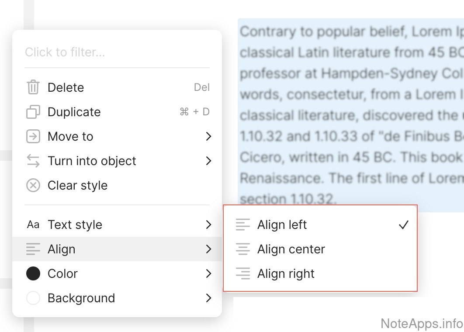Screen dimensions: 464x332
Task: Select the checked Align left option
Action: pyautogui.click(x=282, y=225)
